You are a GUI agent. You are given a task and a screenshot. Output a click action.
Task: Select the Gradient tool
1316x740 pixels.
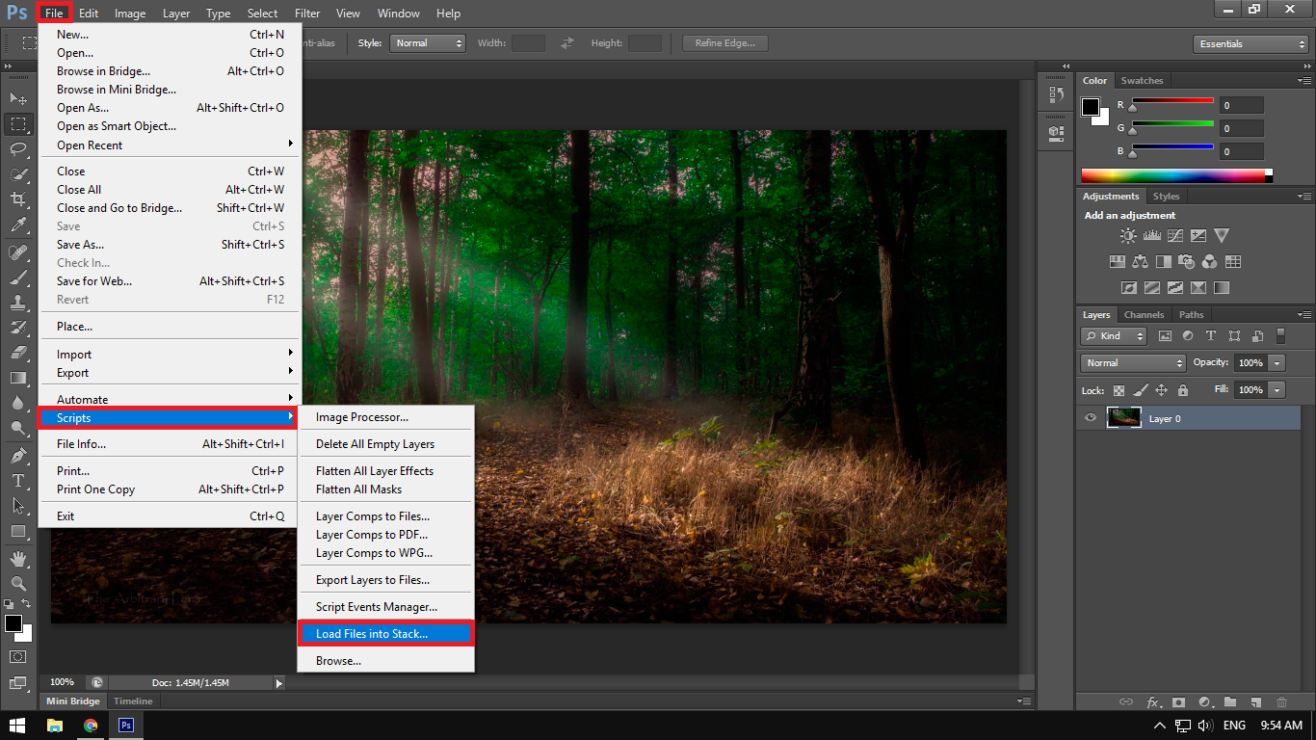18,378
